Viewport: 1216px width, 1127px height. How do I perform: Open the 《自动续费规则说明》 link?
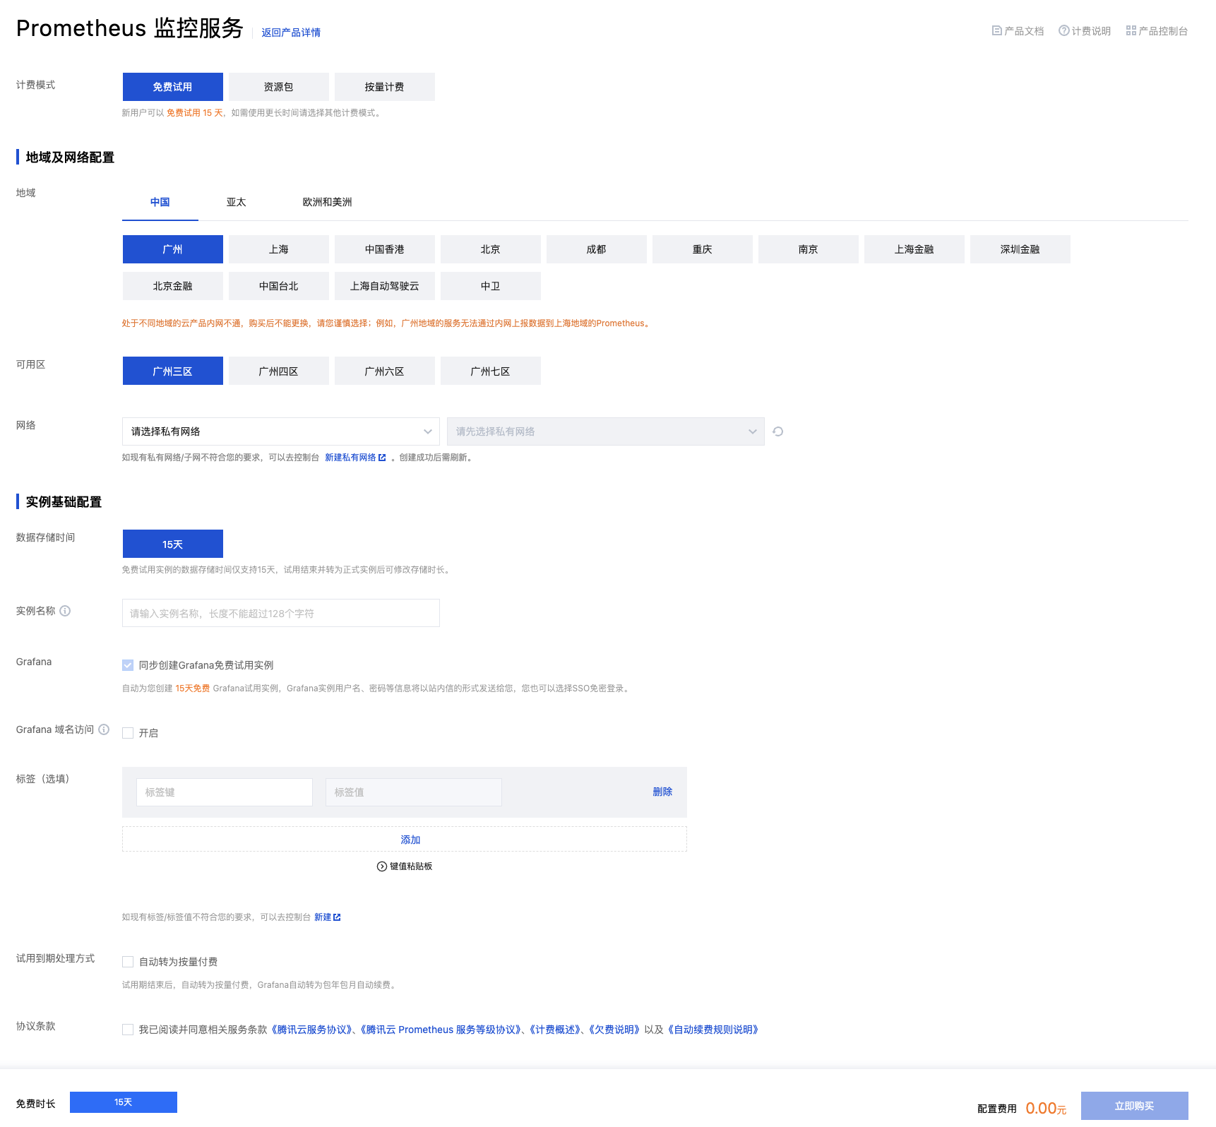click(x=713, y=1030)
